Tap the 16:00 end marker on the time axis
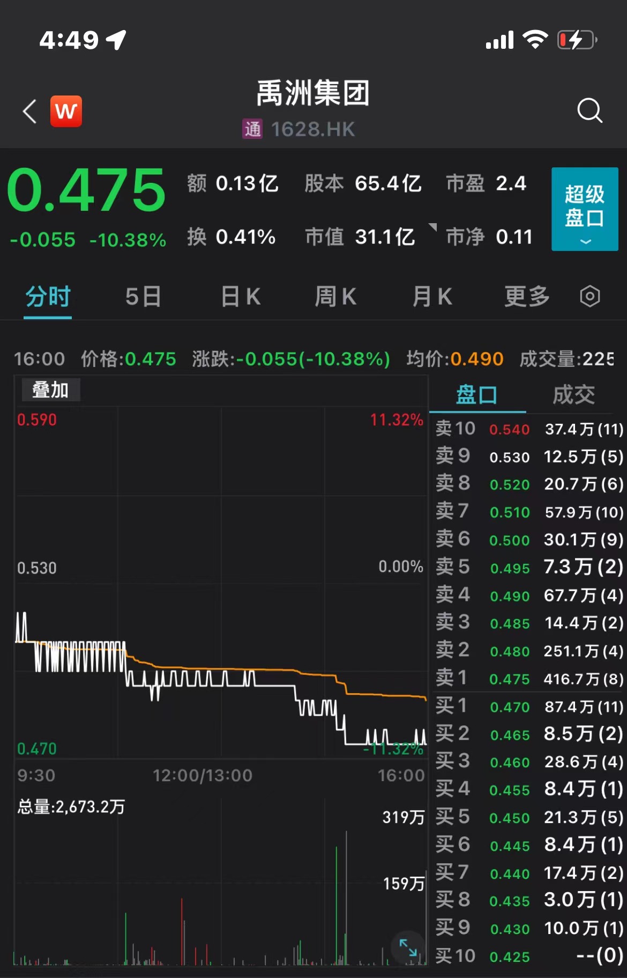 401,775
